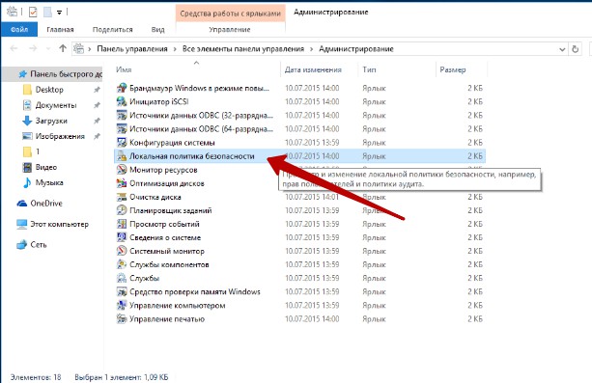The image size is (592, 383).
Task: Select the Управление компьютером icon
Action: [122, 305]
